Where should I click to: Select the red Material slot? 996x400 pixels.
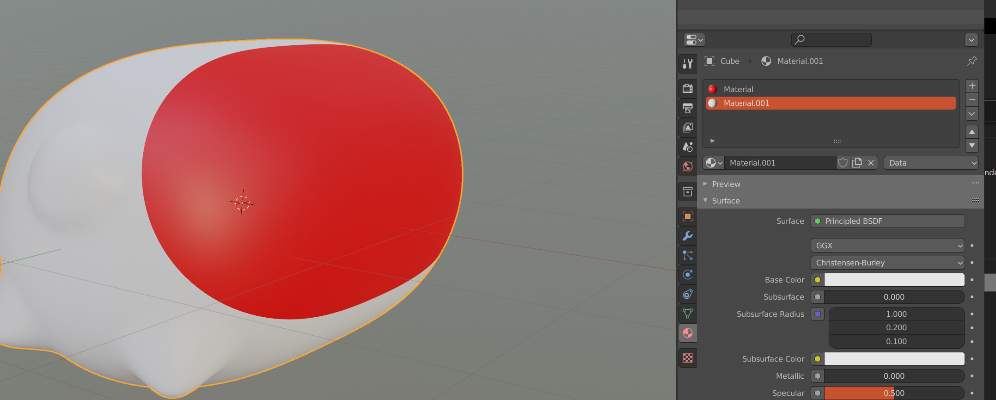(831, 89)
